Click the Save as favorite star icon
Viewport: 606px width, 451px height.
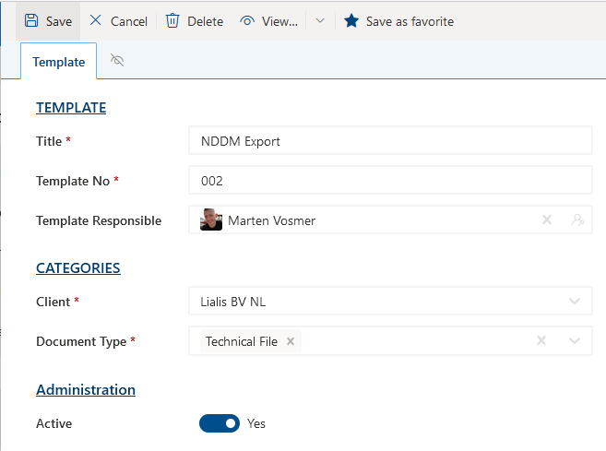[x=351, y=20]
